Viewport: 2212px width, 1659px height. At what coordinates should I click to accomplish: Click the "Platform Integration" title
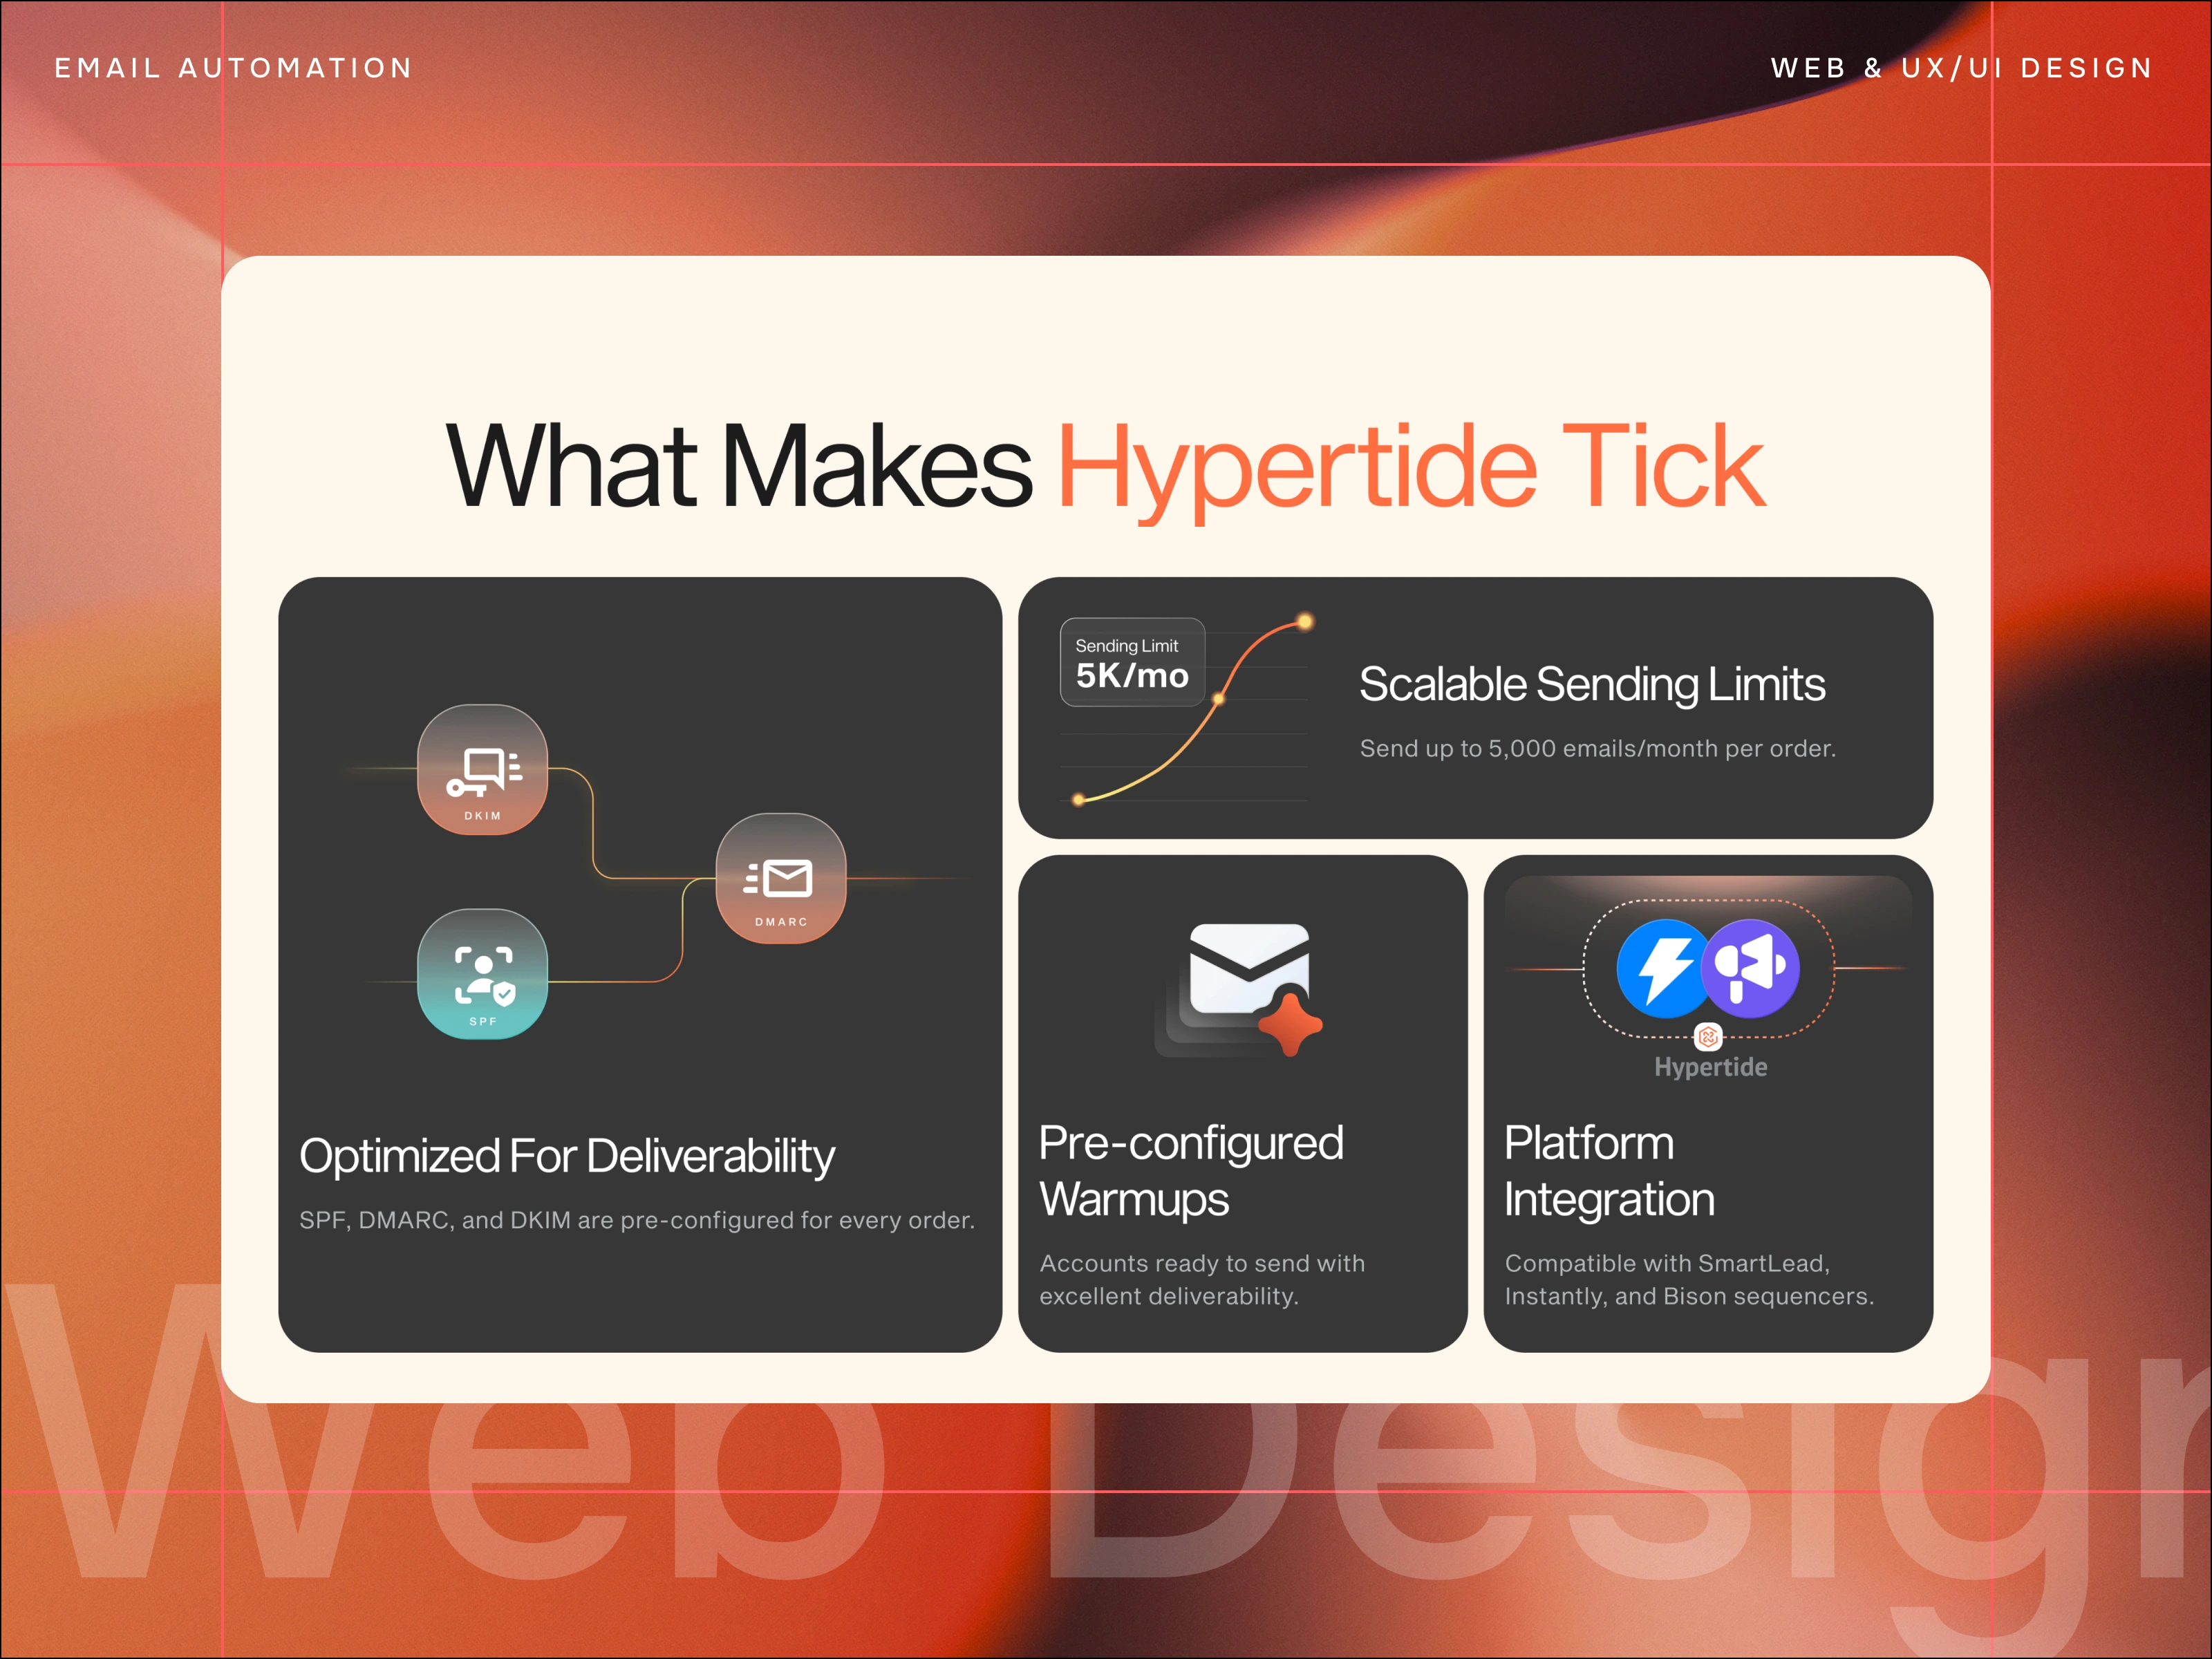(x=1609, y=1171)
